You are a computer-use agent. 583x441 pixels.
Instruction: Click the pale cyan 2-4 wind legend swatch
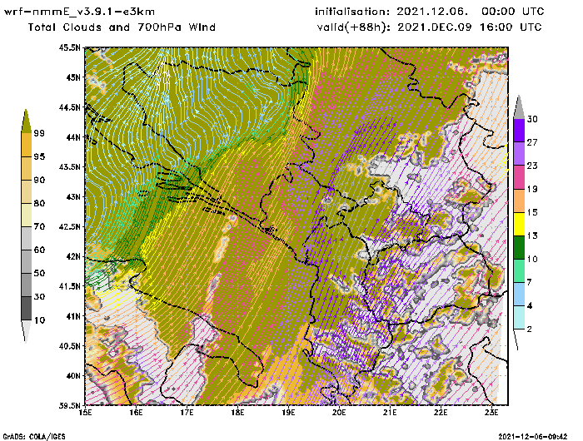click(x=519, y=317)
